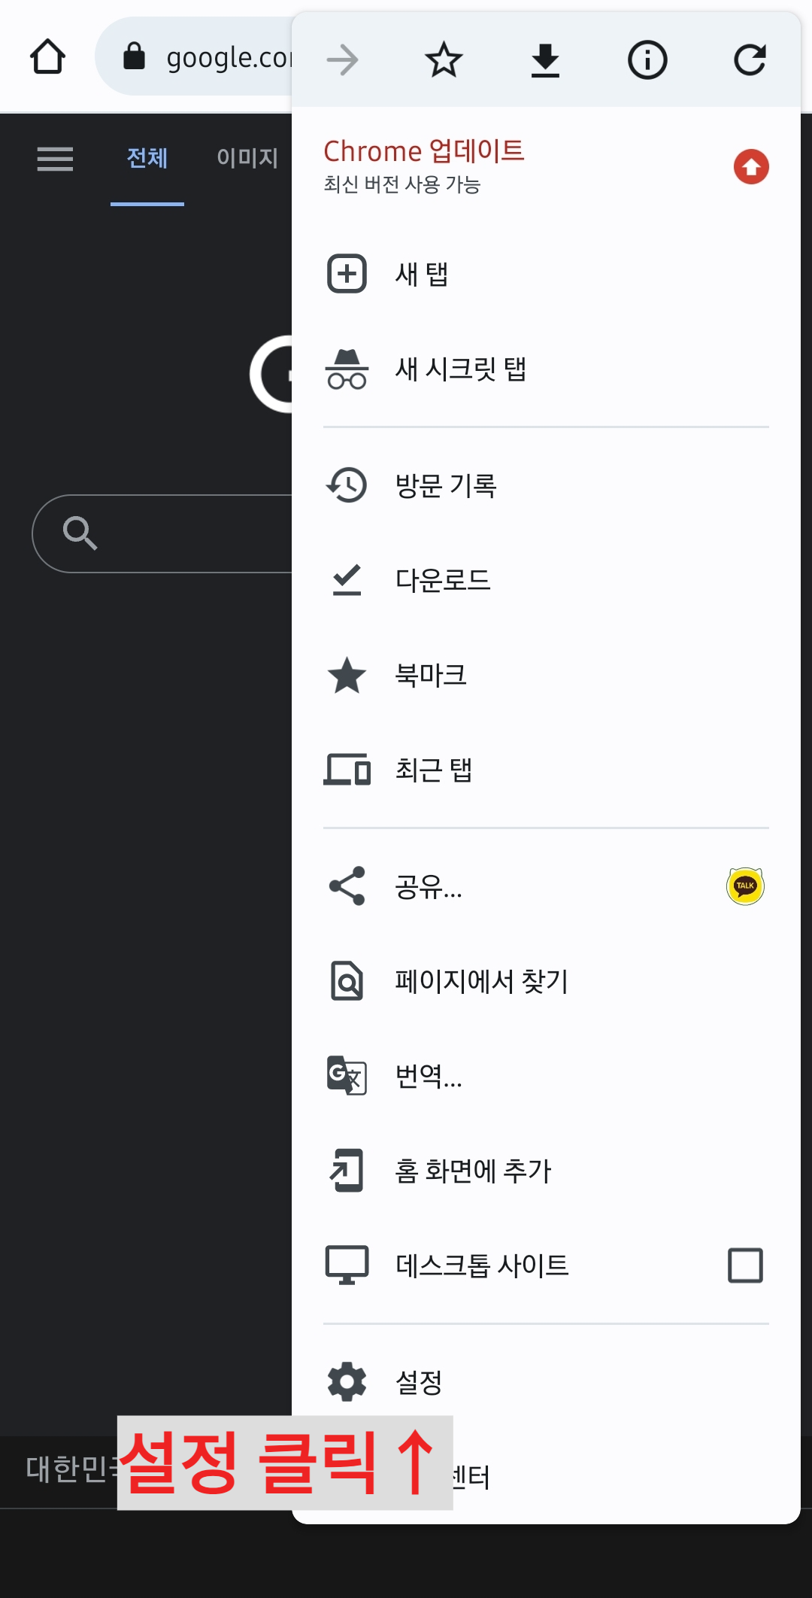Select the 전체 search tab

coord(147,159)
